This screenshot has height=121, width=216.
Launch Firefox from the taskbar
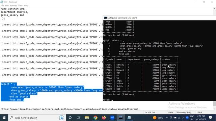[104, 118]
